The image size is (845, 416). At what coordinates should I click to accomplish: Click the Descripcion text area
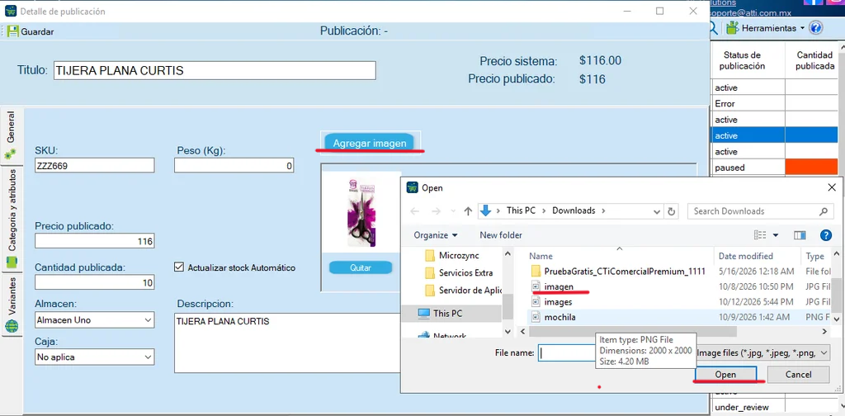(286, 343)
